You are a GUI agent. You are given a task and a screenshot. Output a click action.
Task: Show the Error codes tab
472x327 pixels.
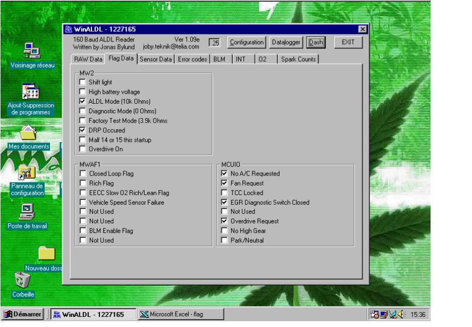(x=192, y=60)
